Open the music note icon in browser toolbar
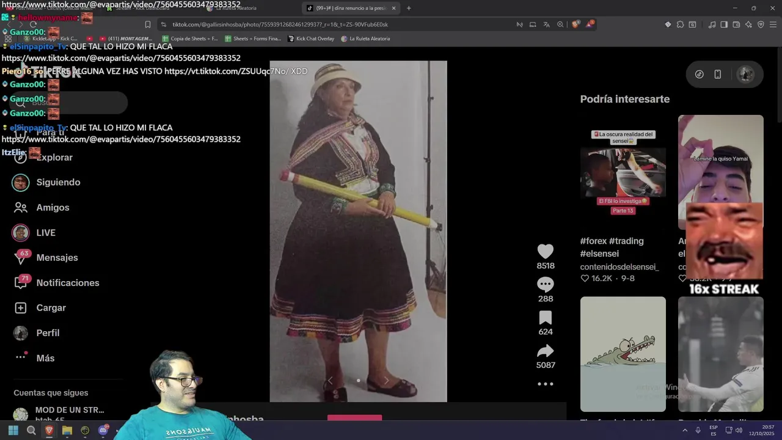 point(712,24)
